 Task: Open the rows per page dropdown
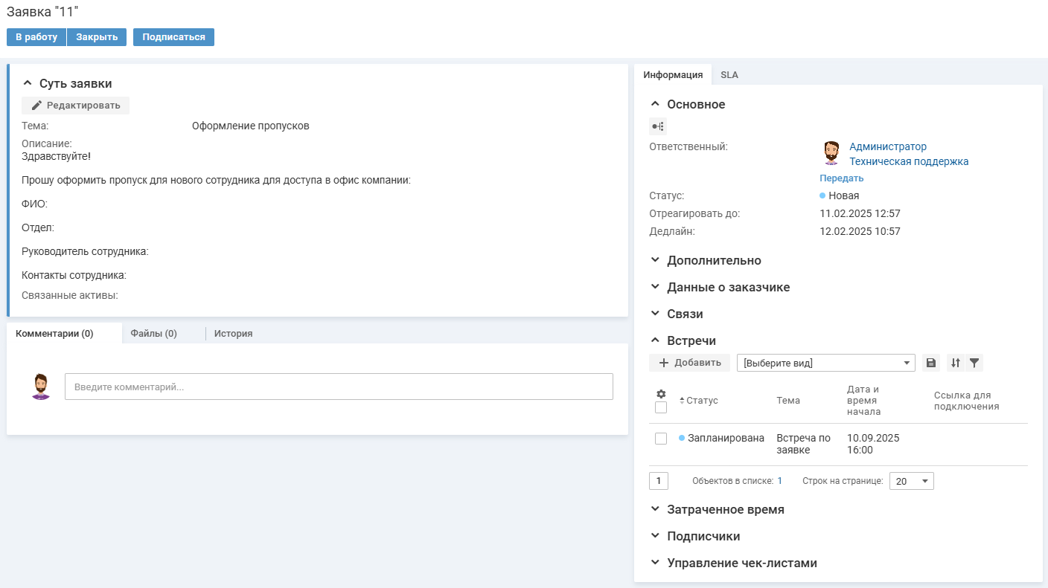coord(911,481)
